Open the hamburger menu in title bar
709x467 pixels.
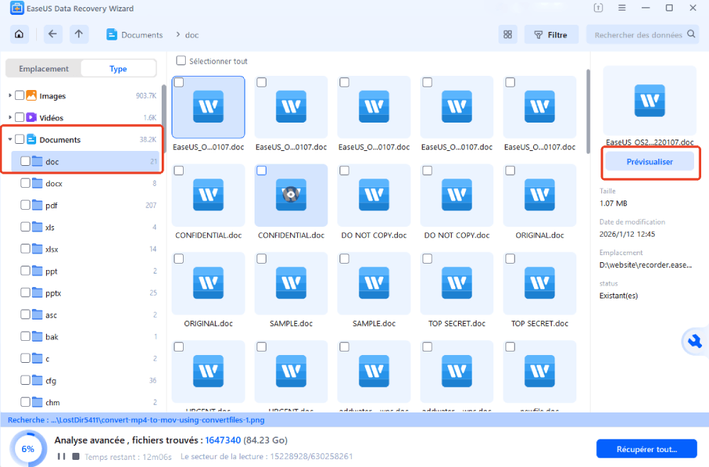622,8
